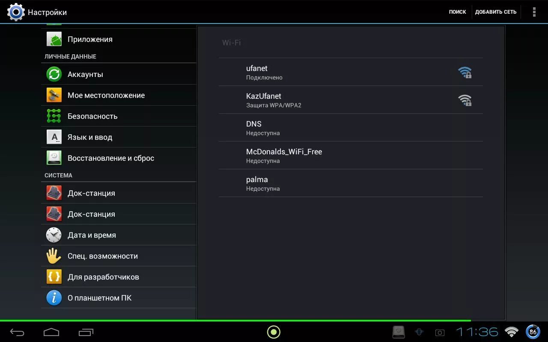Click the Дата и время clock icon
The image size is (548, 342).
click(54, 235)
